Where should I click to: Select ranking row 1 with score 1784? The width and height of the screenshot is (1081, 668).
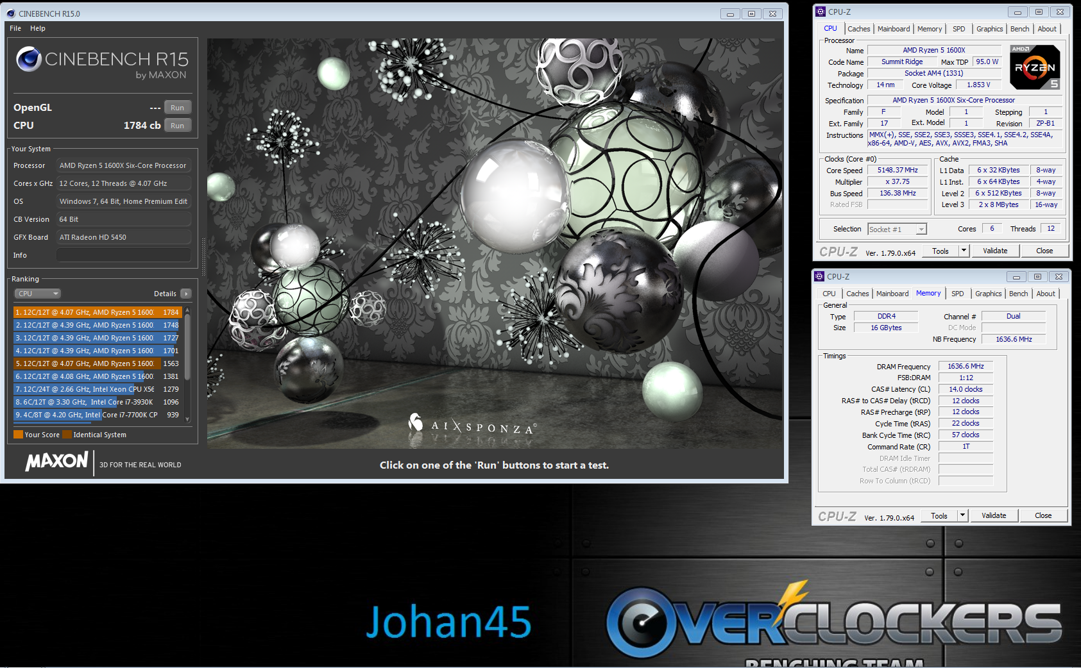tap(98, 312)
